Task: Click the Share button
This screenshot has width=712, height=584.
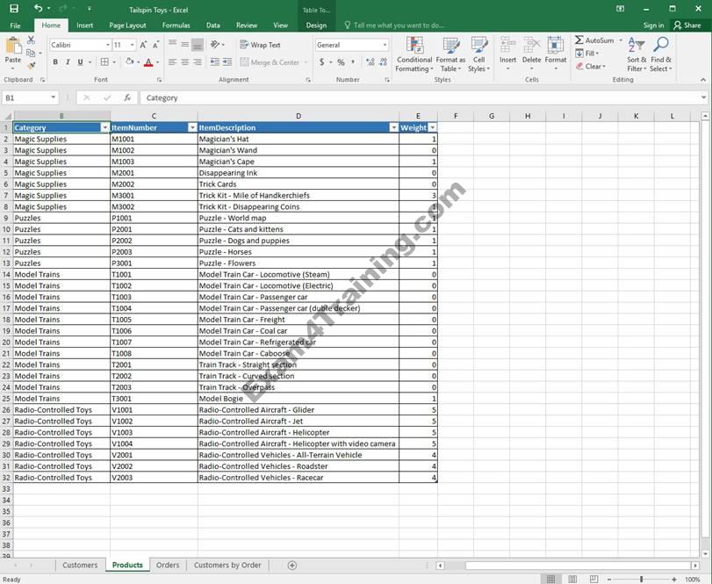Action: [x=687, y=25]
